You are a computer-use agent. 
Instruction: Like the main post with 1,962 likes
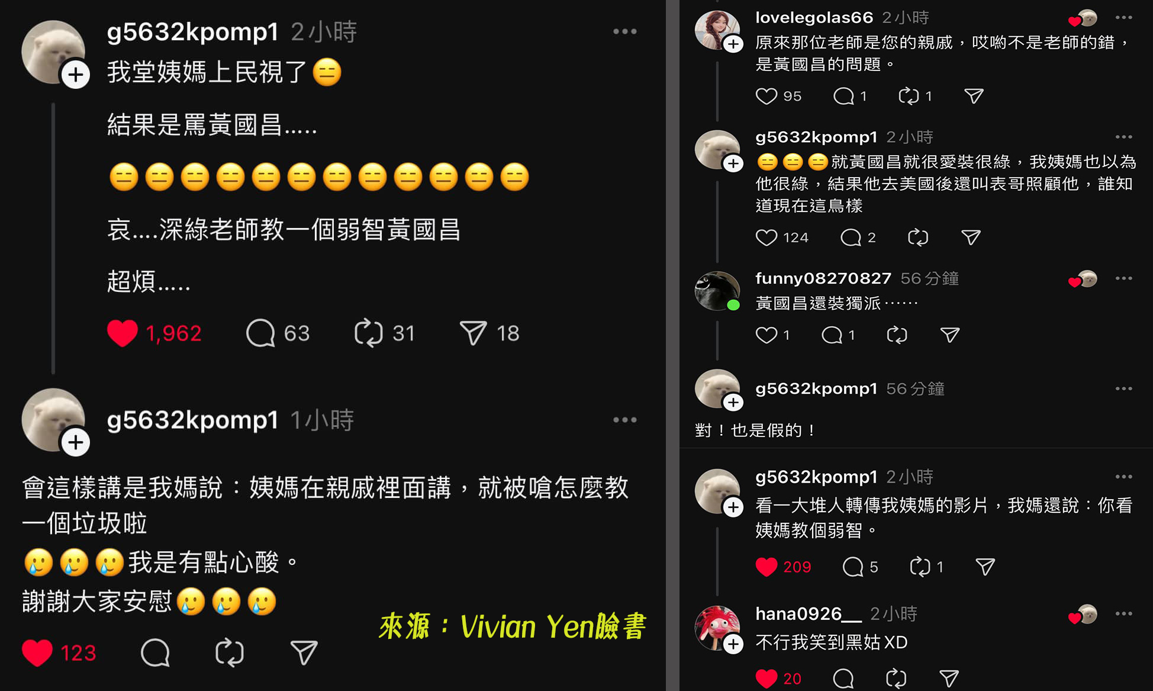click(123, 333)
